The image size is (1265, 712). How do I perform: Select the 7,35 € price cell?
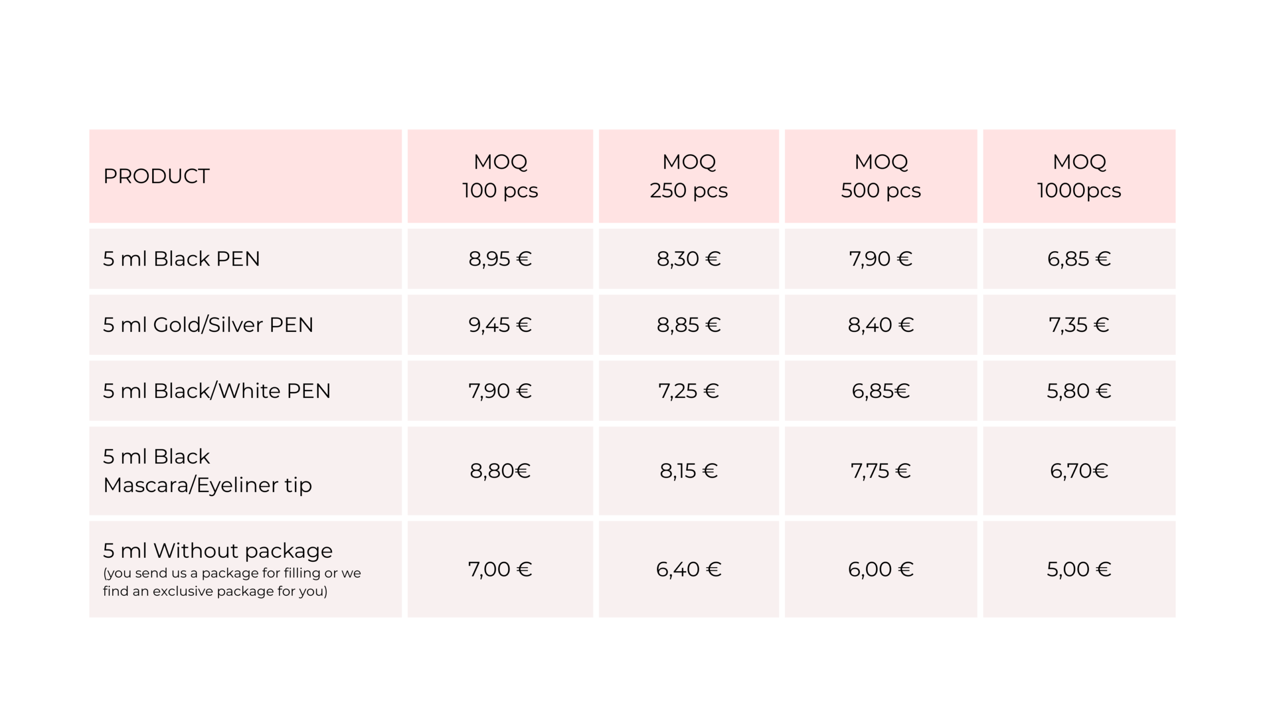1079,325
